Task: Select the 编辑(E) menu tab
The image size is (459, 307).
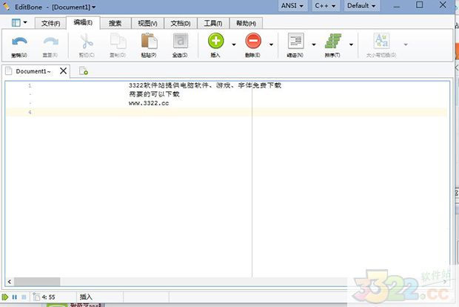Action: click(83, 22)
